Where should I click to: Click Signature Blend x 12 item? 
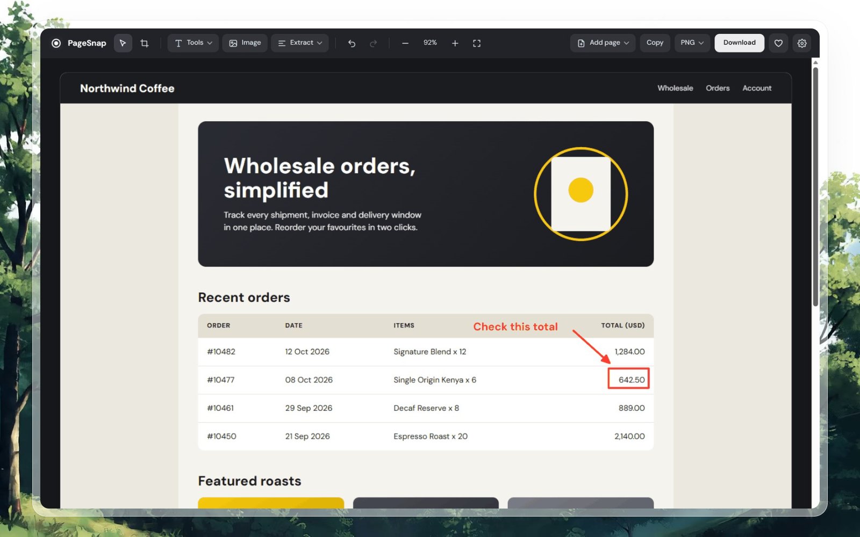[x=429, y=352]
